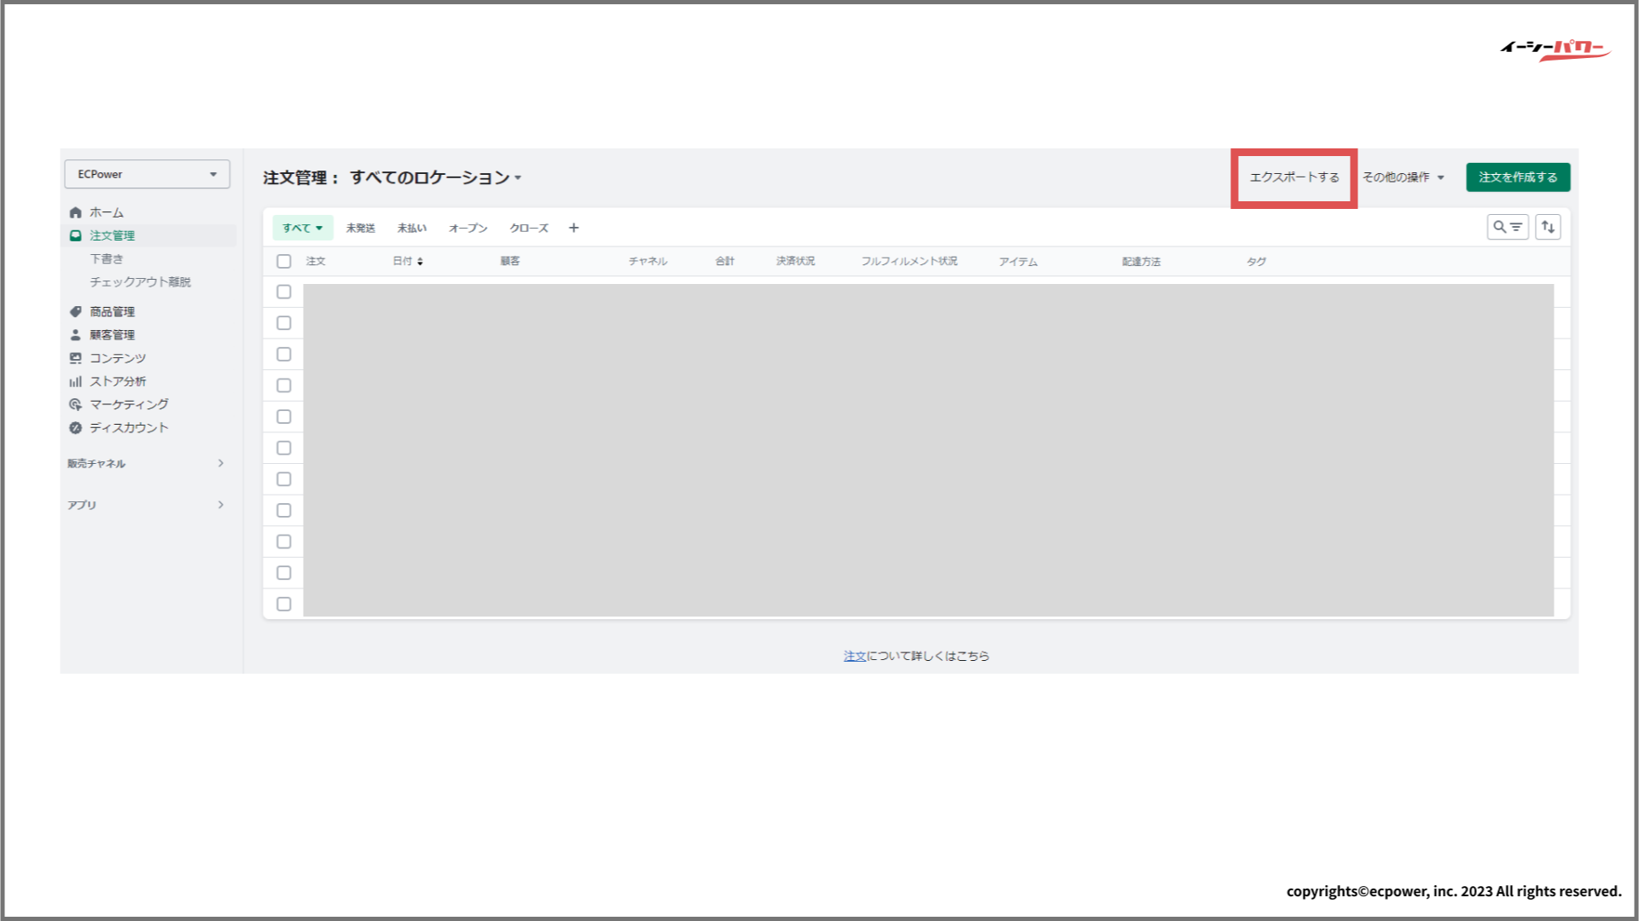
Task: Click the 注文管理 inbox icon
Action: click(75, 235)
